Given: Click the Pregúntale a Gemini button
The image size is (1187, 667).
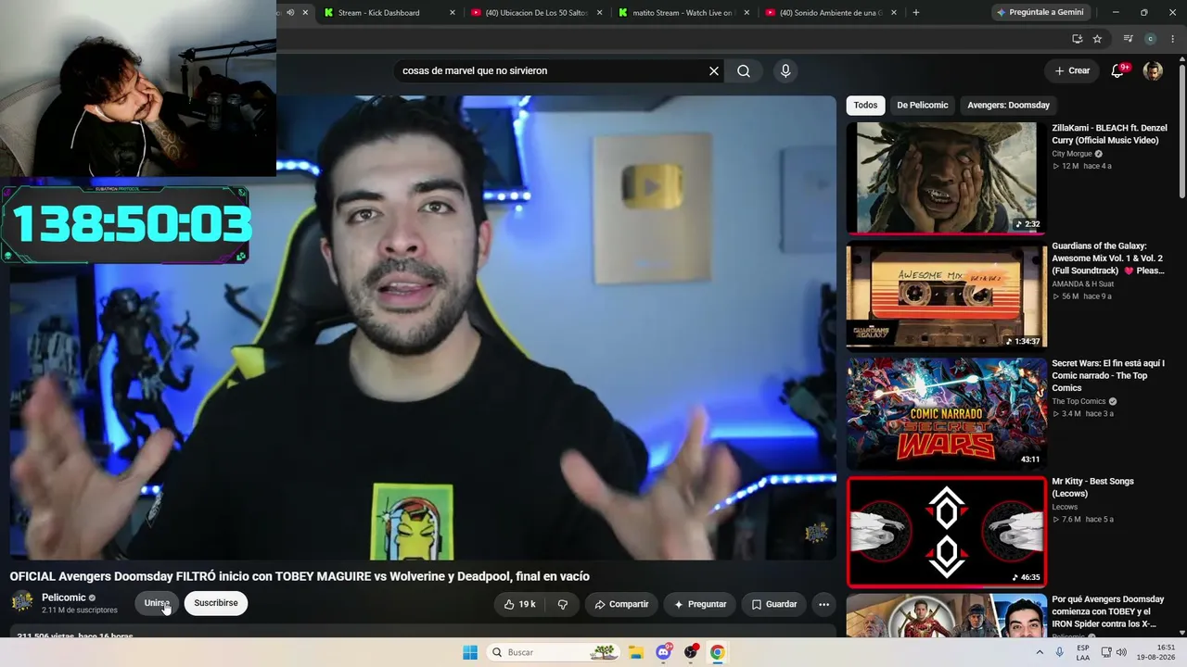Looking at the screenshot, I should click(1040, 13).
